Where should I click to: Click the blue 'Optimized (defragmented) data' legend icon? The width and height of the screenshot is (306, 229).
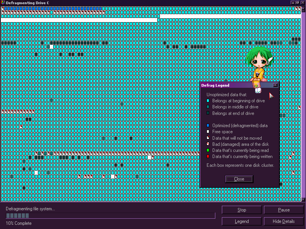pyautogui.click(x=208, y=126)
